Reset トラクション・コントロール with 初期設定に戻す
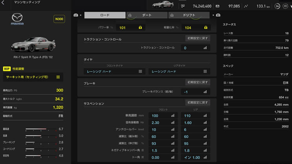Image resolution: width=292 pixels, height=164 pixels. [198, 38]
